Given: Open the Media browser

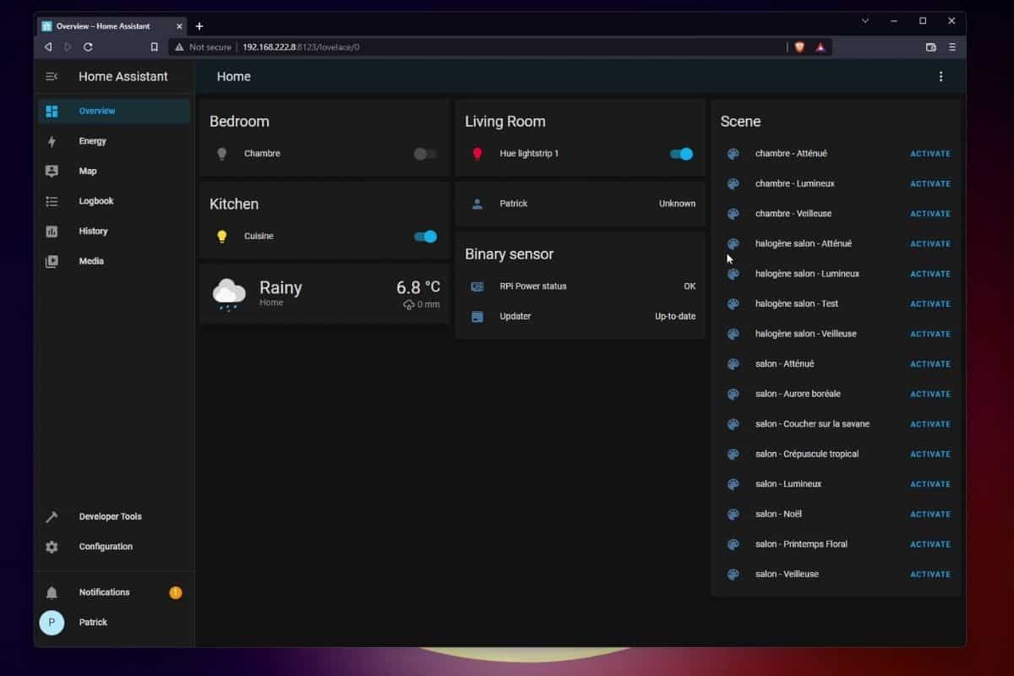Looking at the screenshot, I should coord(114,261).
